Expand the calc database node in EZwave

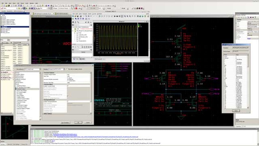73,29
